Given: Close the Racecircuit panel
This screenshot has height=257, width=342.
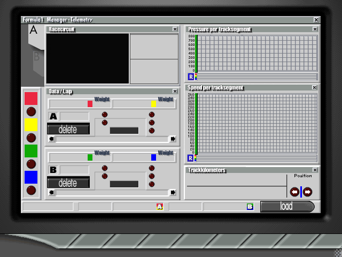Looking at the screenshot, I should [x=175, y=29].
